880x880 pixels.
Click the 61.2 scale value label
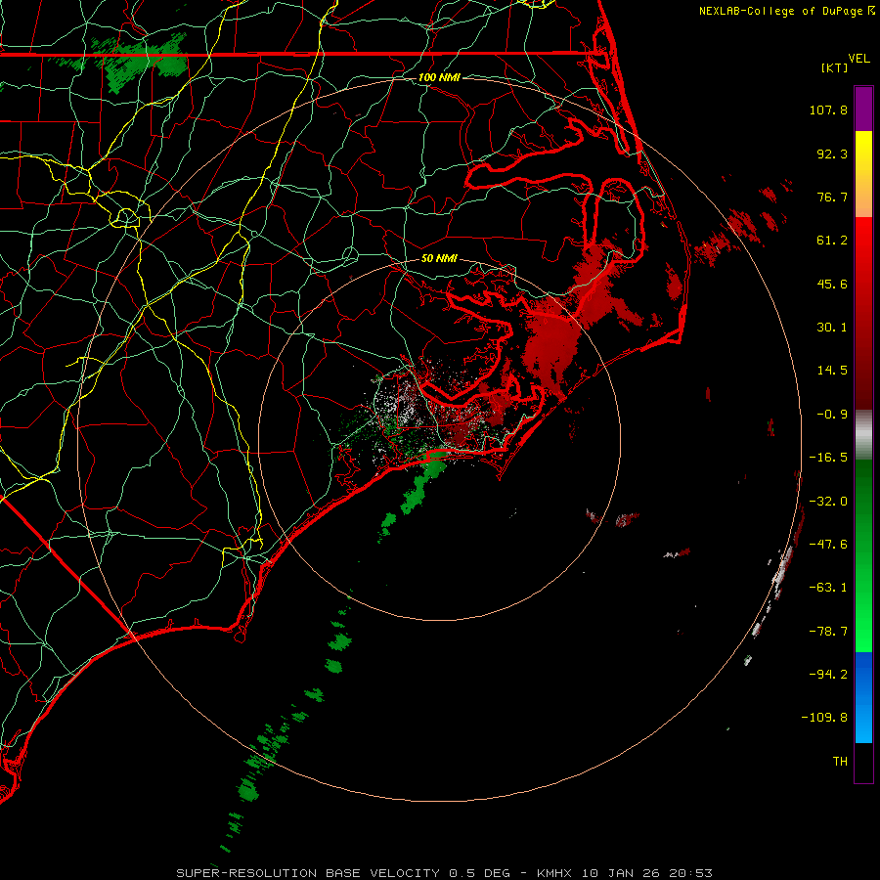pos(832,241)
